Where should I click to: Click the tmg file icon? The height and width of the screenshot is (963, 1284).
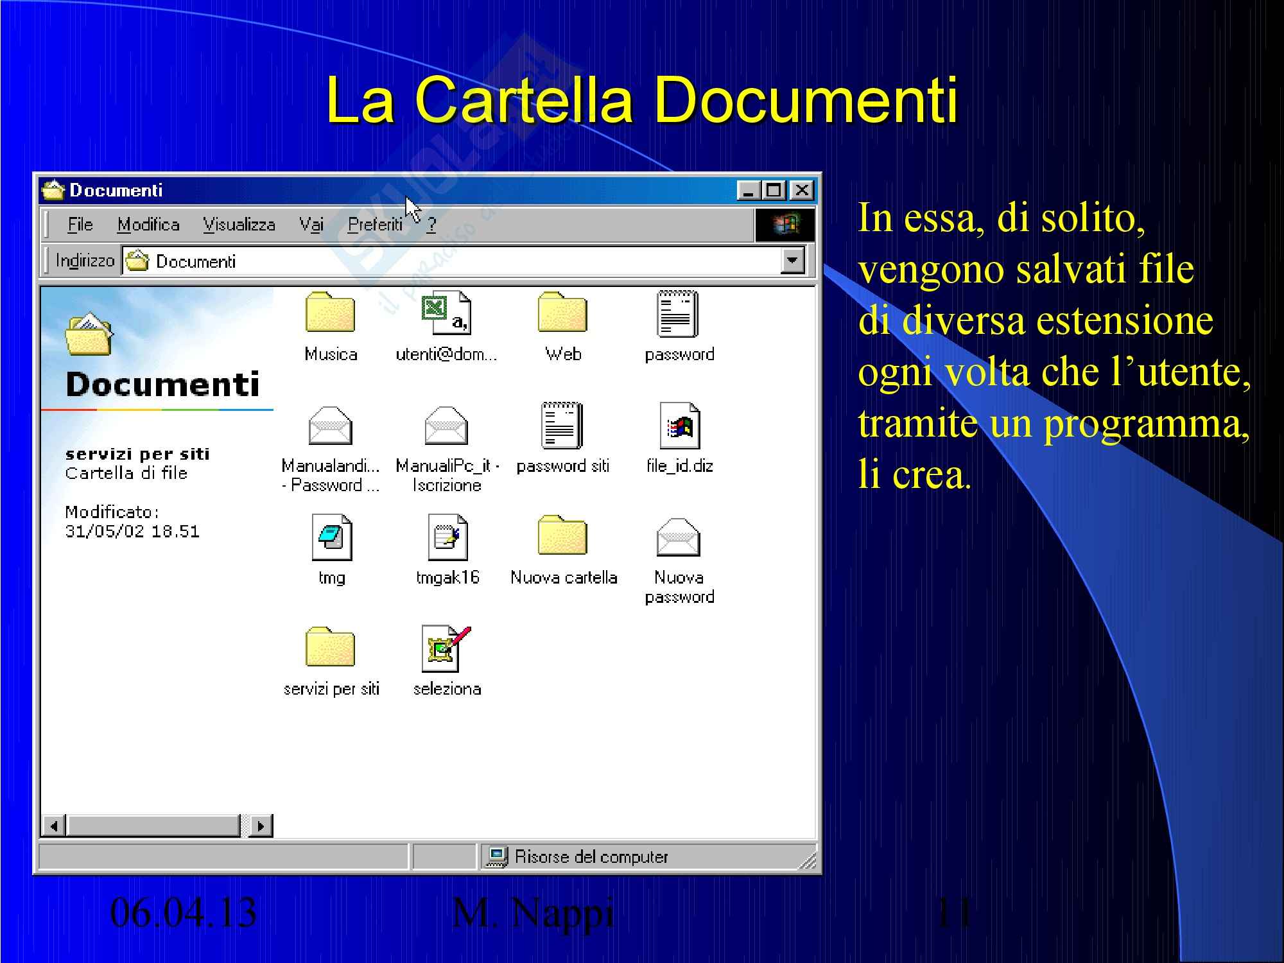click(331, 537)
